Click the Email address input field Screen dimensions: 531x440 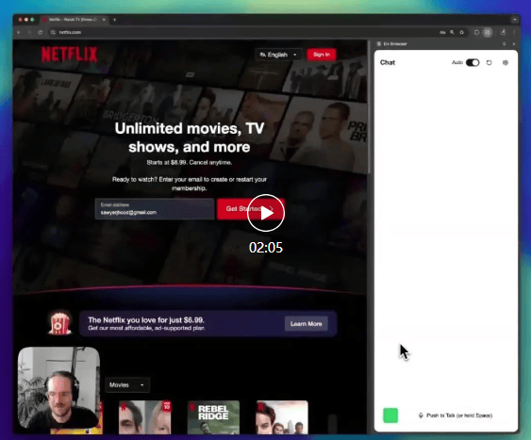(x=155, y=209)
